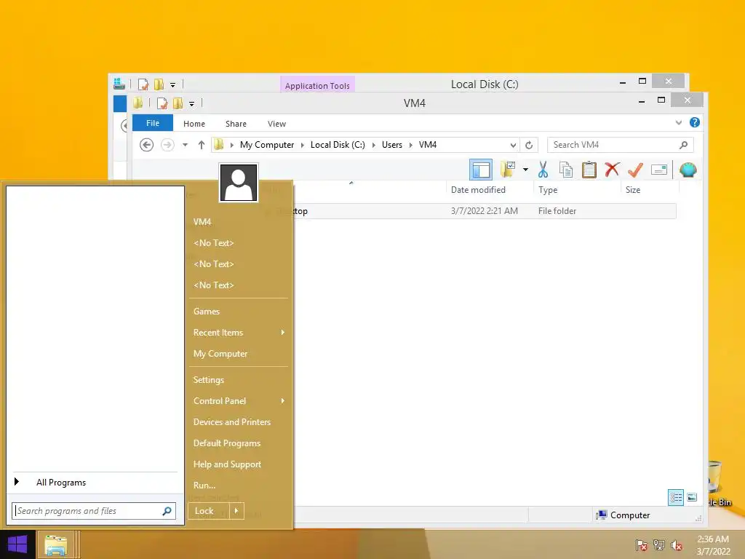The width and height of the screenshot is (745, 559).
Task: Click the Windows Start button on the taskbar
Action: [17, 544]
